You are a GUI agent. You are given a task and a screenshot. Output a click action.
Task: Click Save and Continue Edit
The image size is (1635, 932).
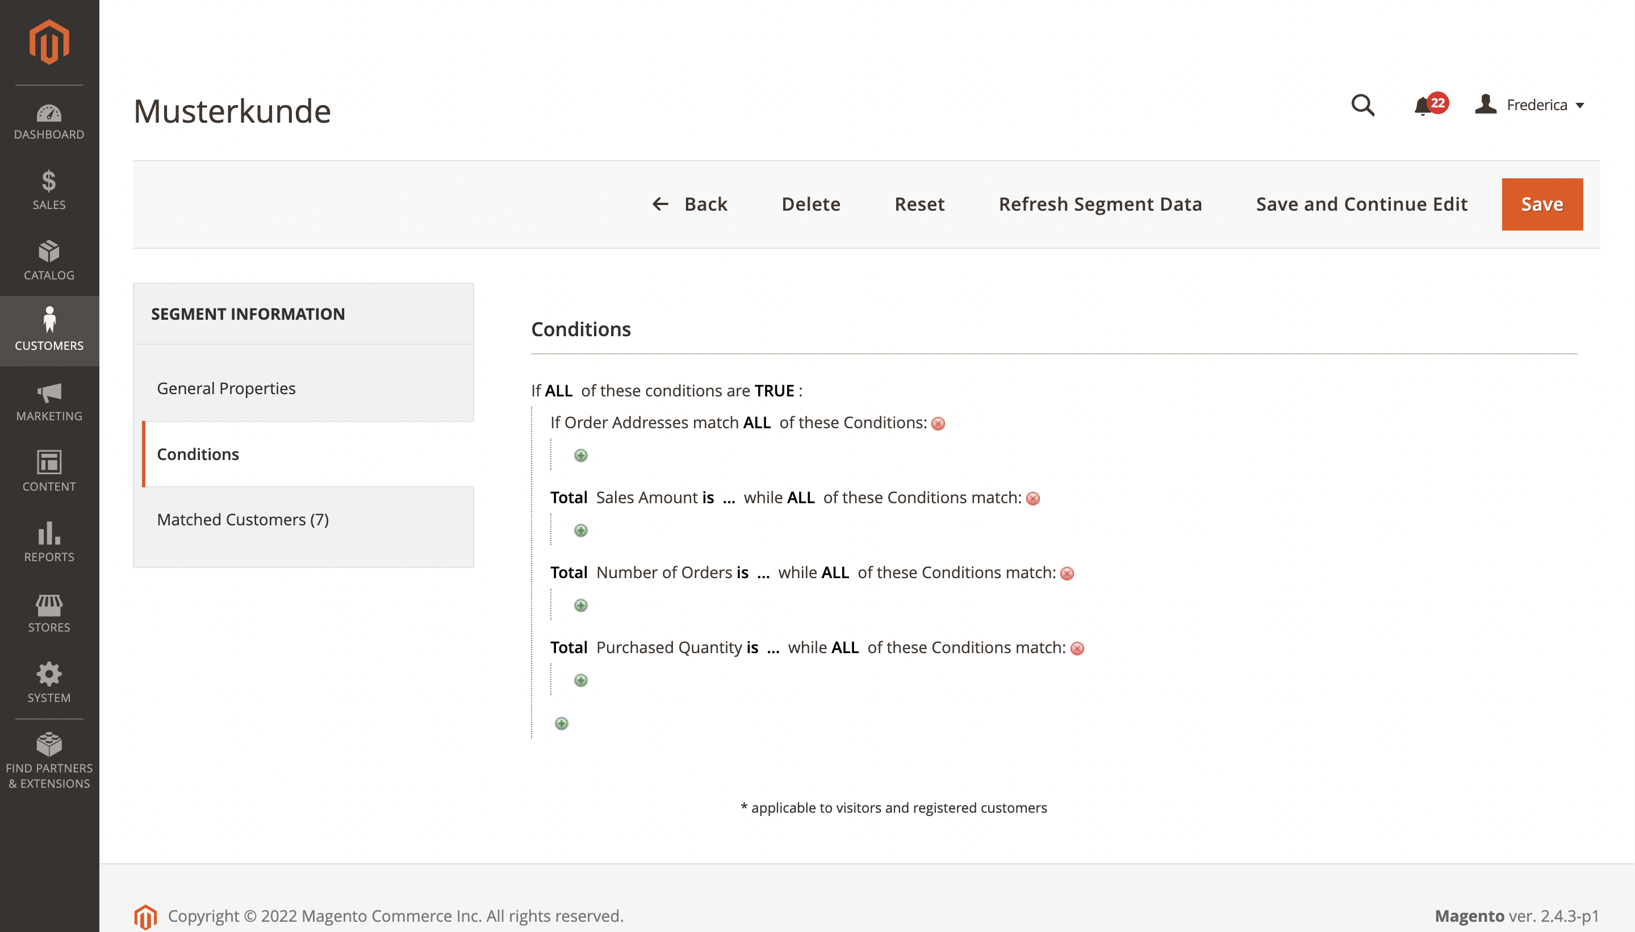point(1362,204)
